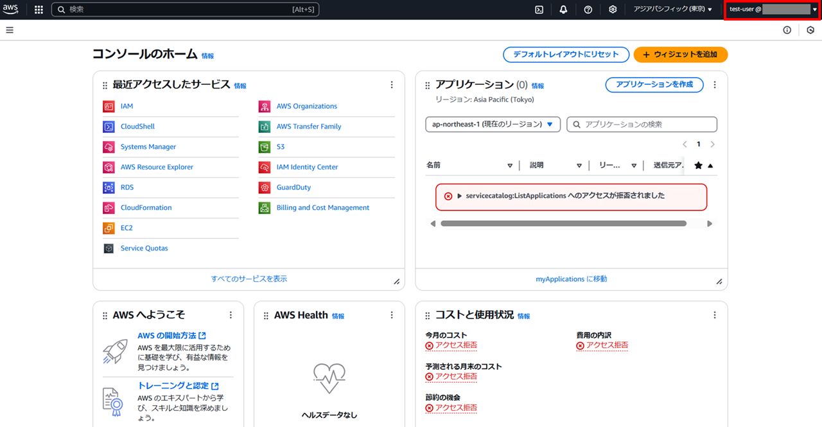Screen dimensions: 822x427
Task: Click the Systems Manager link
Action: pyautogui.click(x=148, y=147)
